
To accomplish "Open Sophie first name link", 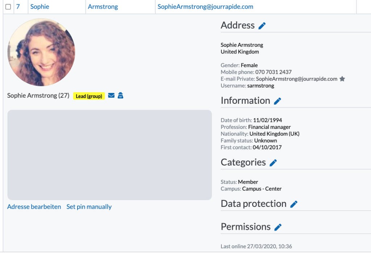I will pyautogui.click(x=40, y=7).
